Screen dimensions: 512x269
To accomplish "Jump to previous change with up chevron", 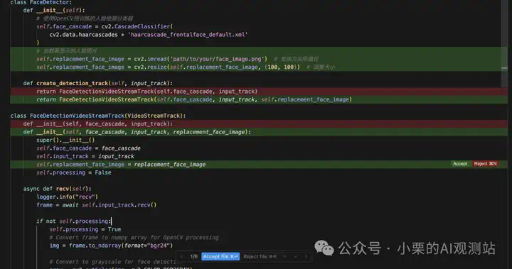I will pos(284,257).
